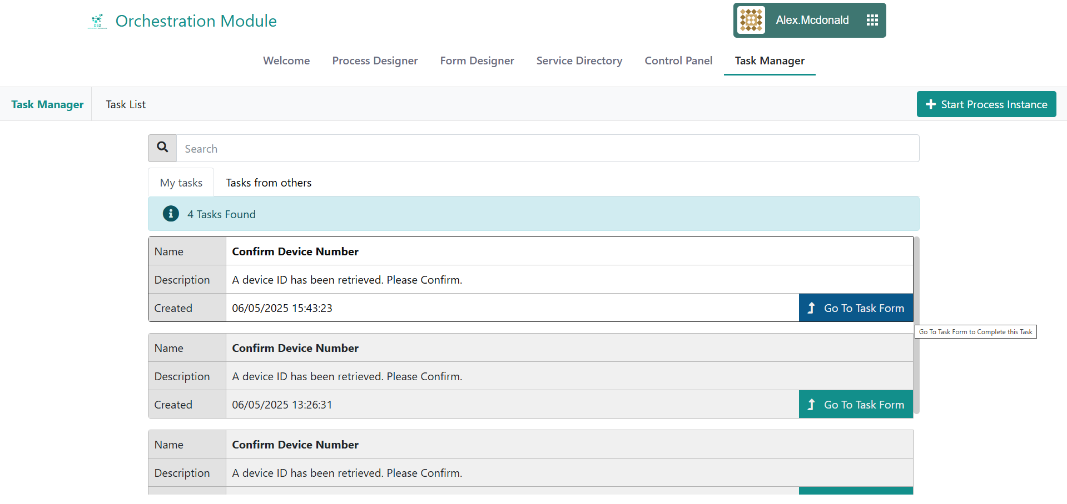
Task: Click the info icon beside Tasks Found
Action: (171, 214)
